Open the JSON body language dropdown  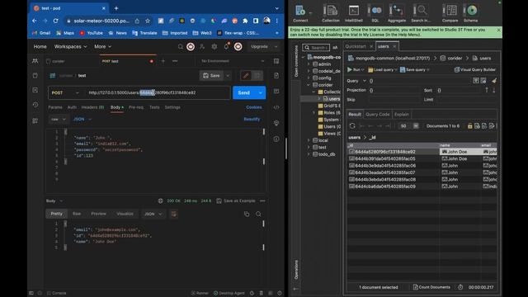82,119
